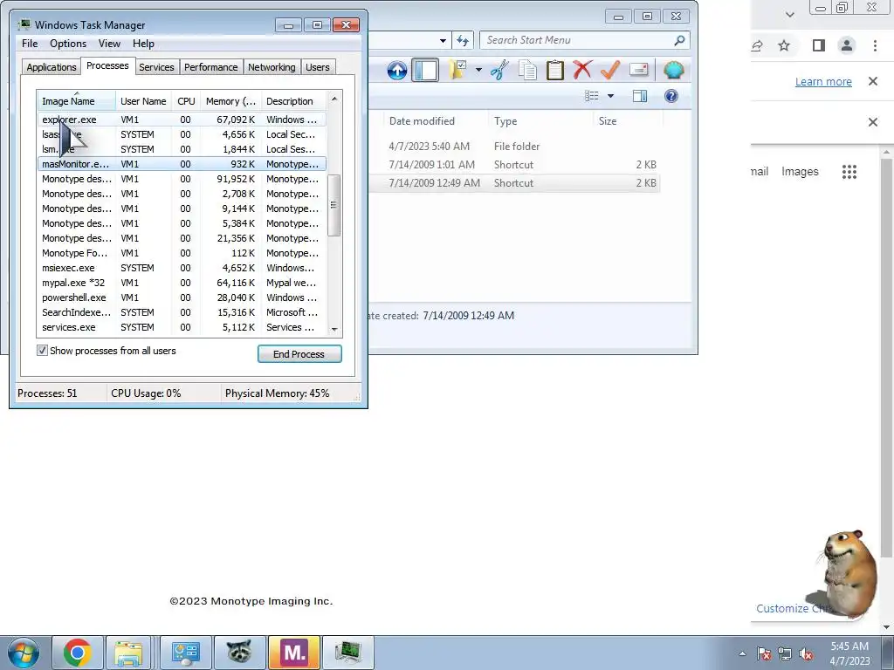Click the clipboard Paste icon in Explorer toolbar
Viewport: 894px width, 670px height.
(x=554, y=70)
